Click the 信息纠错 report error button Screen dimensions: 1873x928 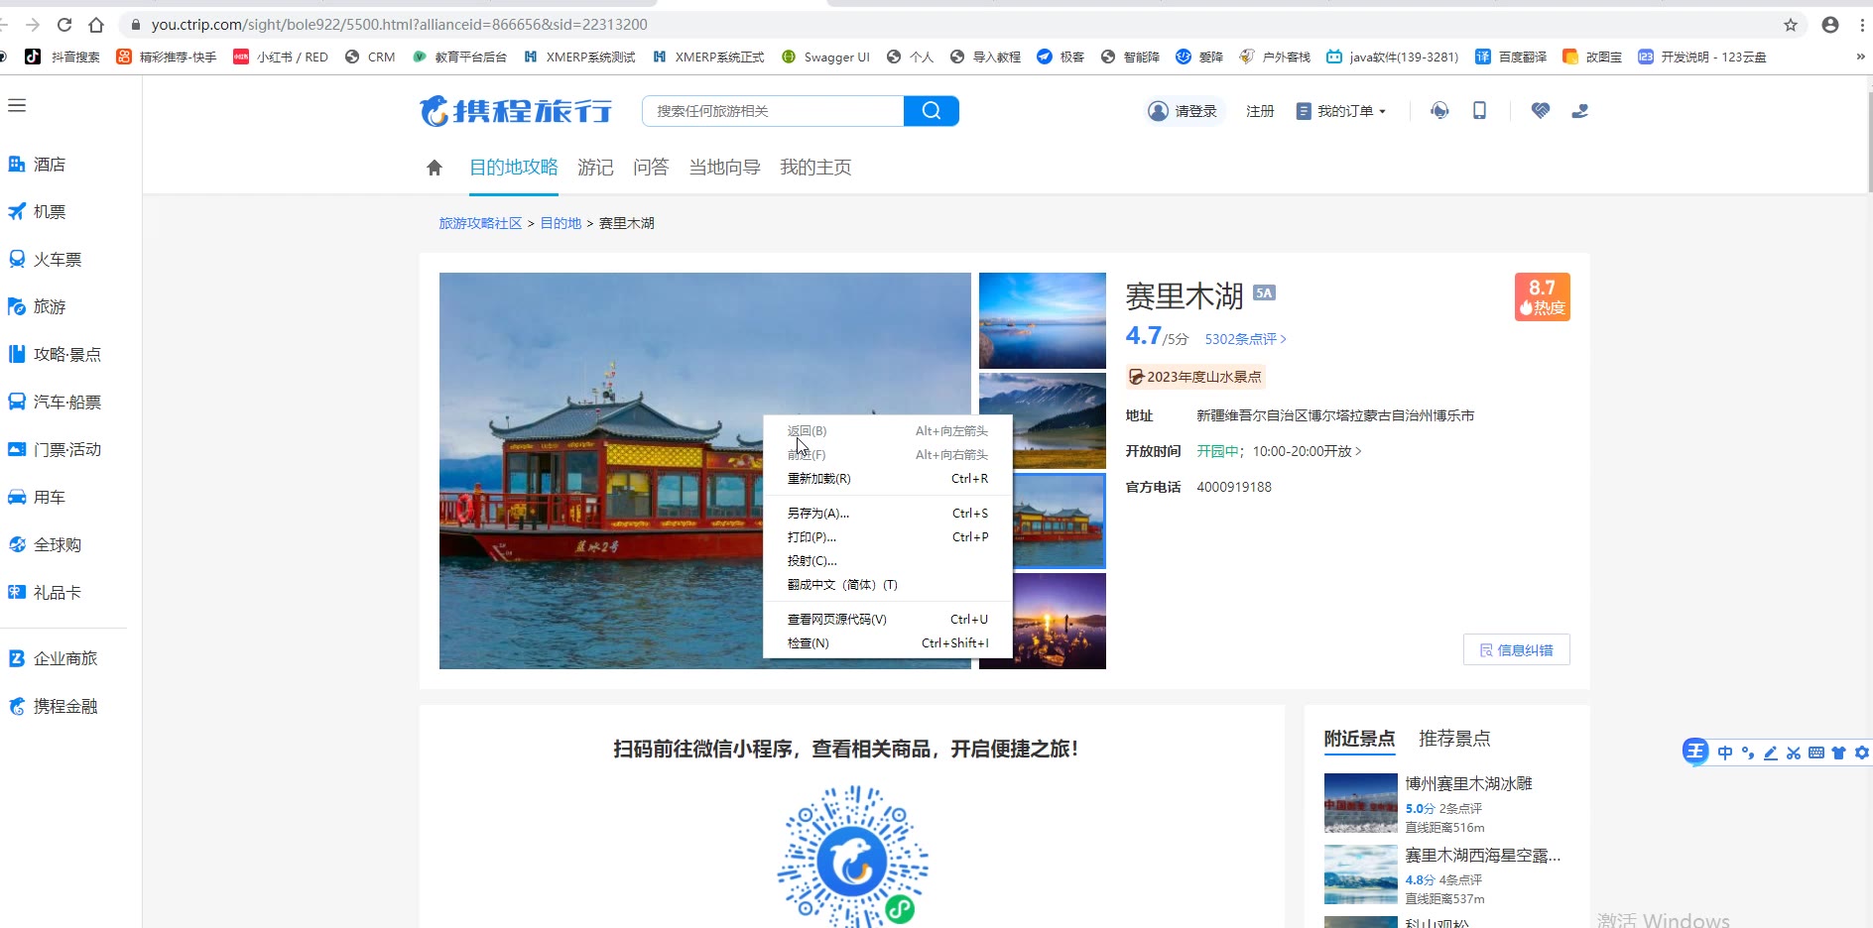coord(1516,650)
